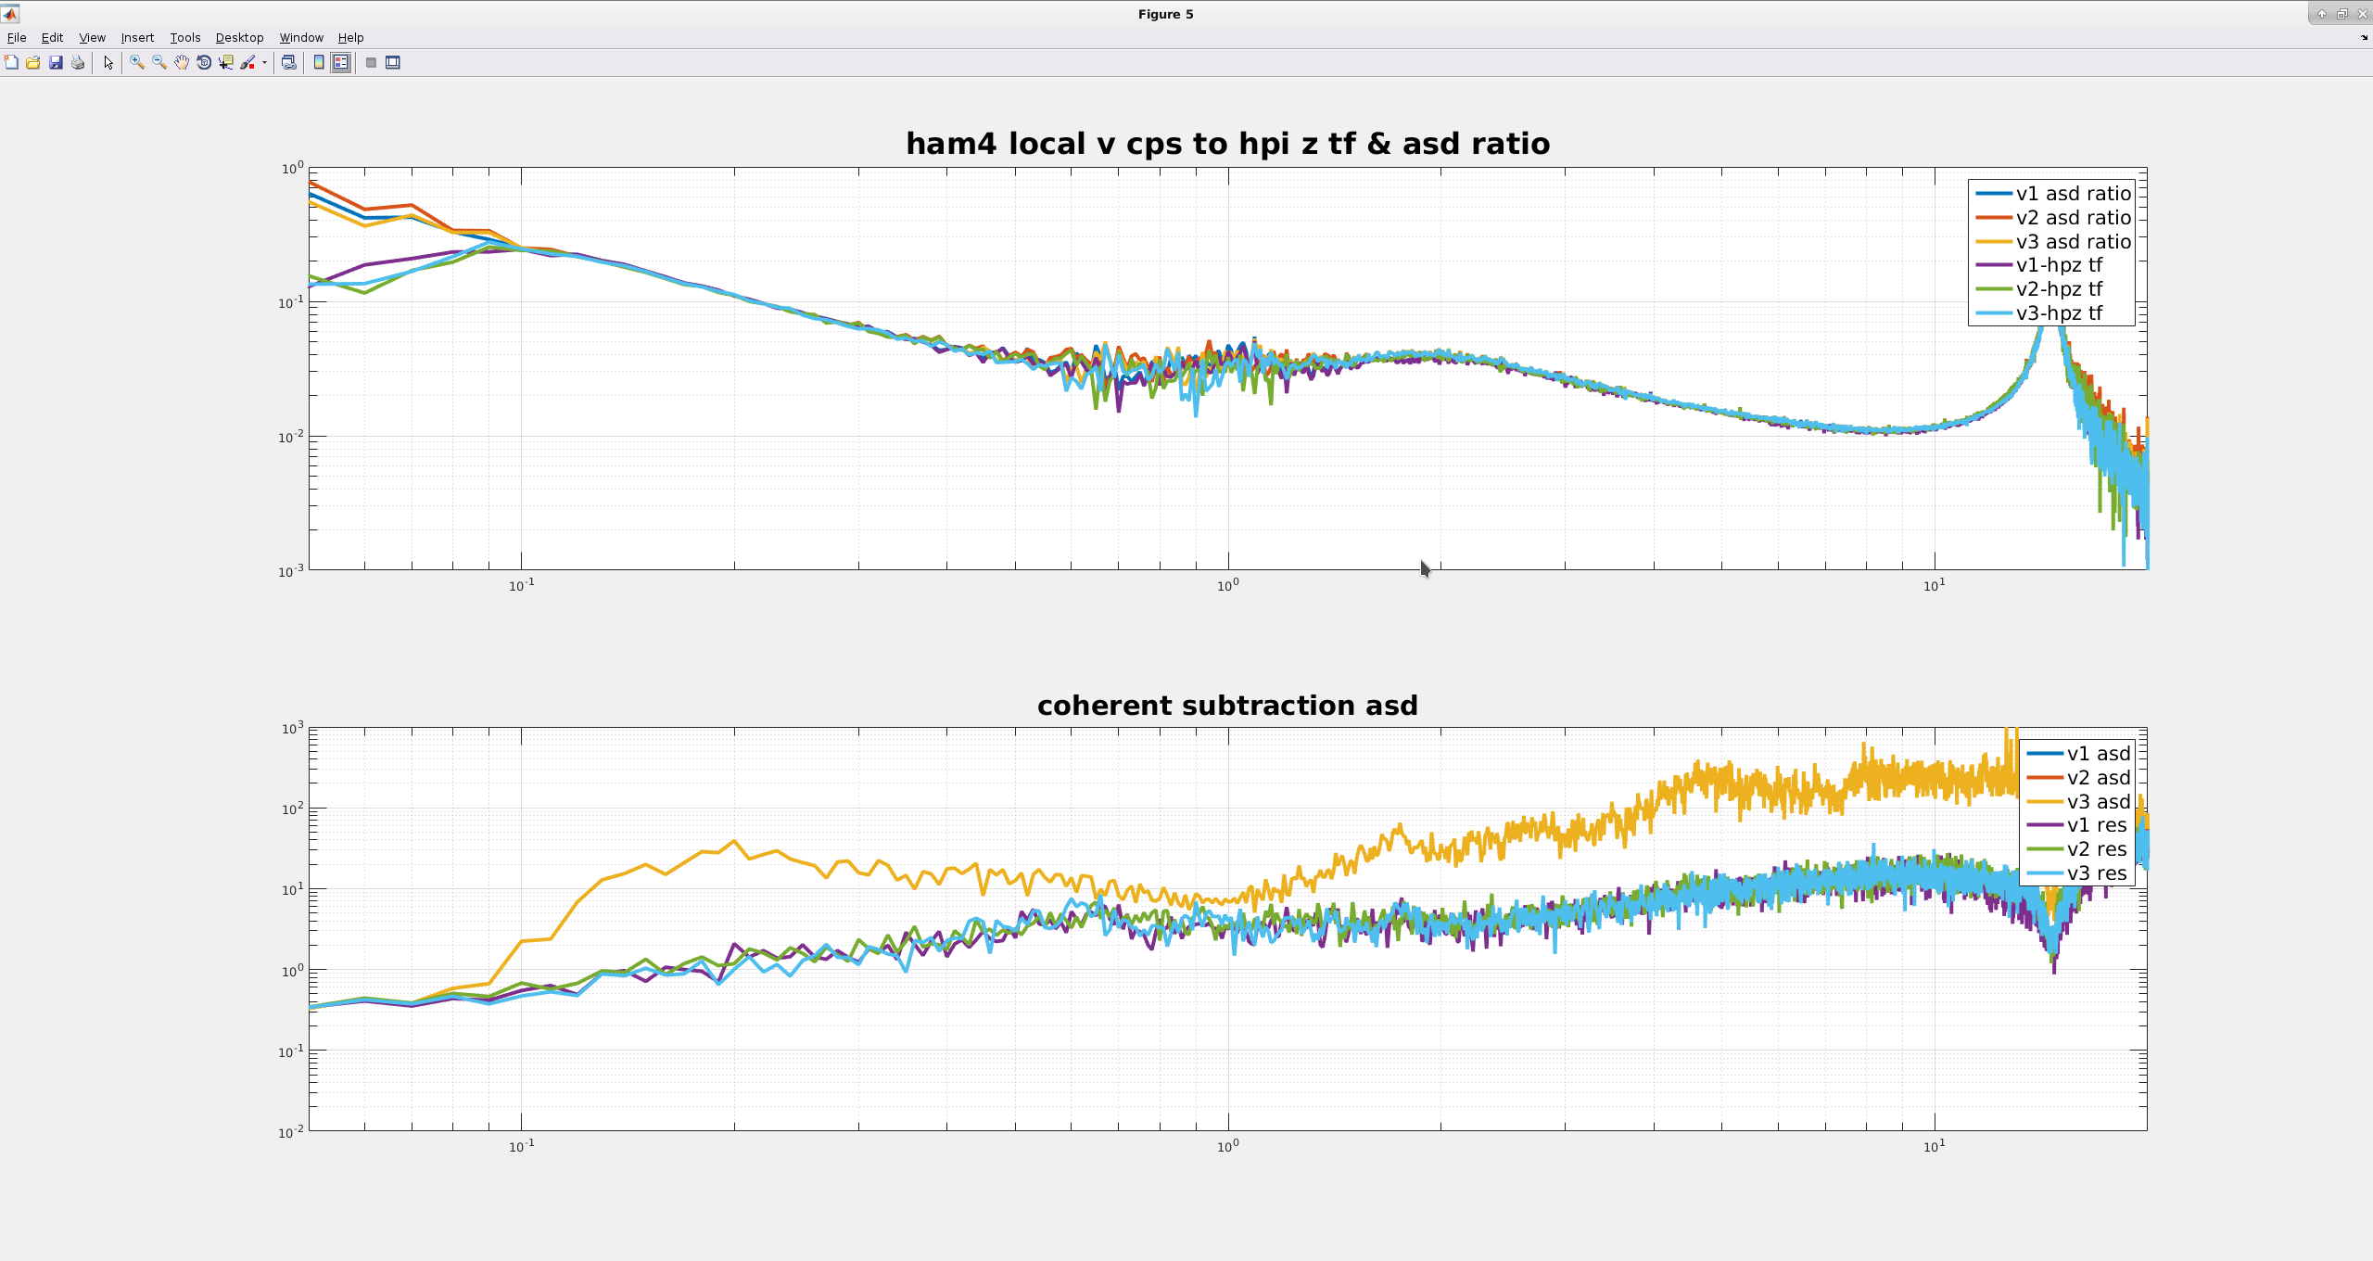Select the 'v2 asd' label in lower legend

coord(2099,778)
